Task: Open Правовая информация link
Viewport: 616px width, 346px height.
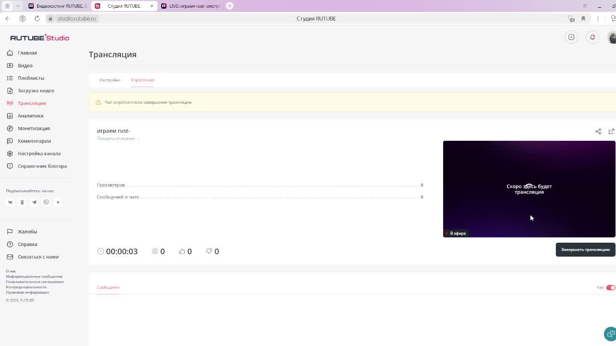Action: pyautogui.click(x=27, y=292)
